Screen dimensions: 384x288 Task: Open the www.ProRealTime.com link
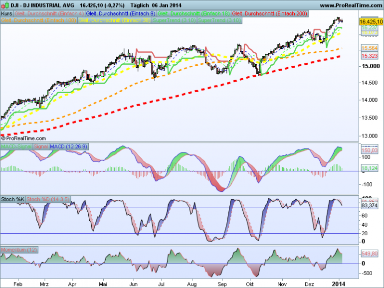point(351,5)
